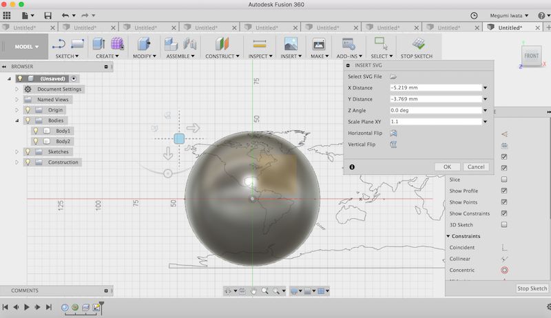Toggle the Show Constraints checkbox
This screenshot has height=318, width=551.
point(504,213)
